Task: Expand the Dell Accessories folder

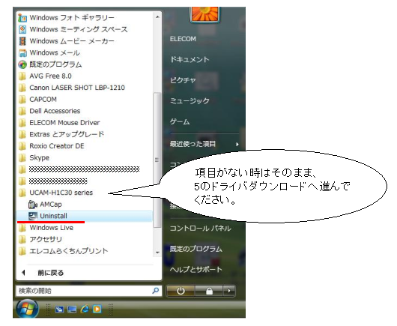Action: pos(55,111)
